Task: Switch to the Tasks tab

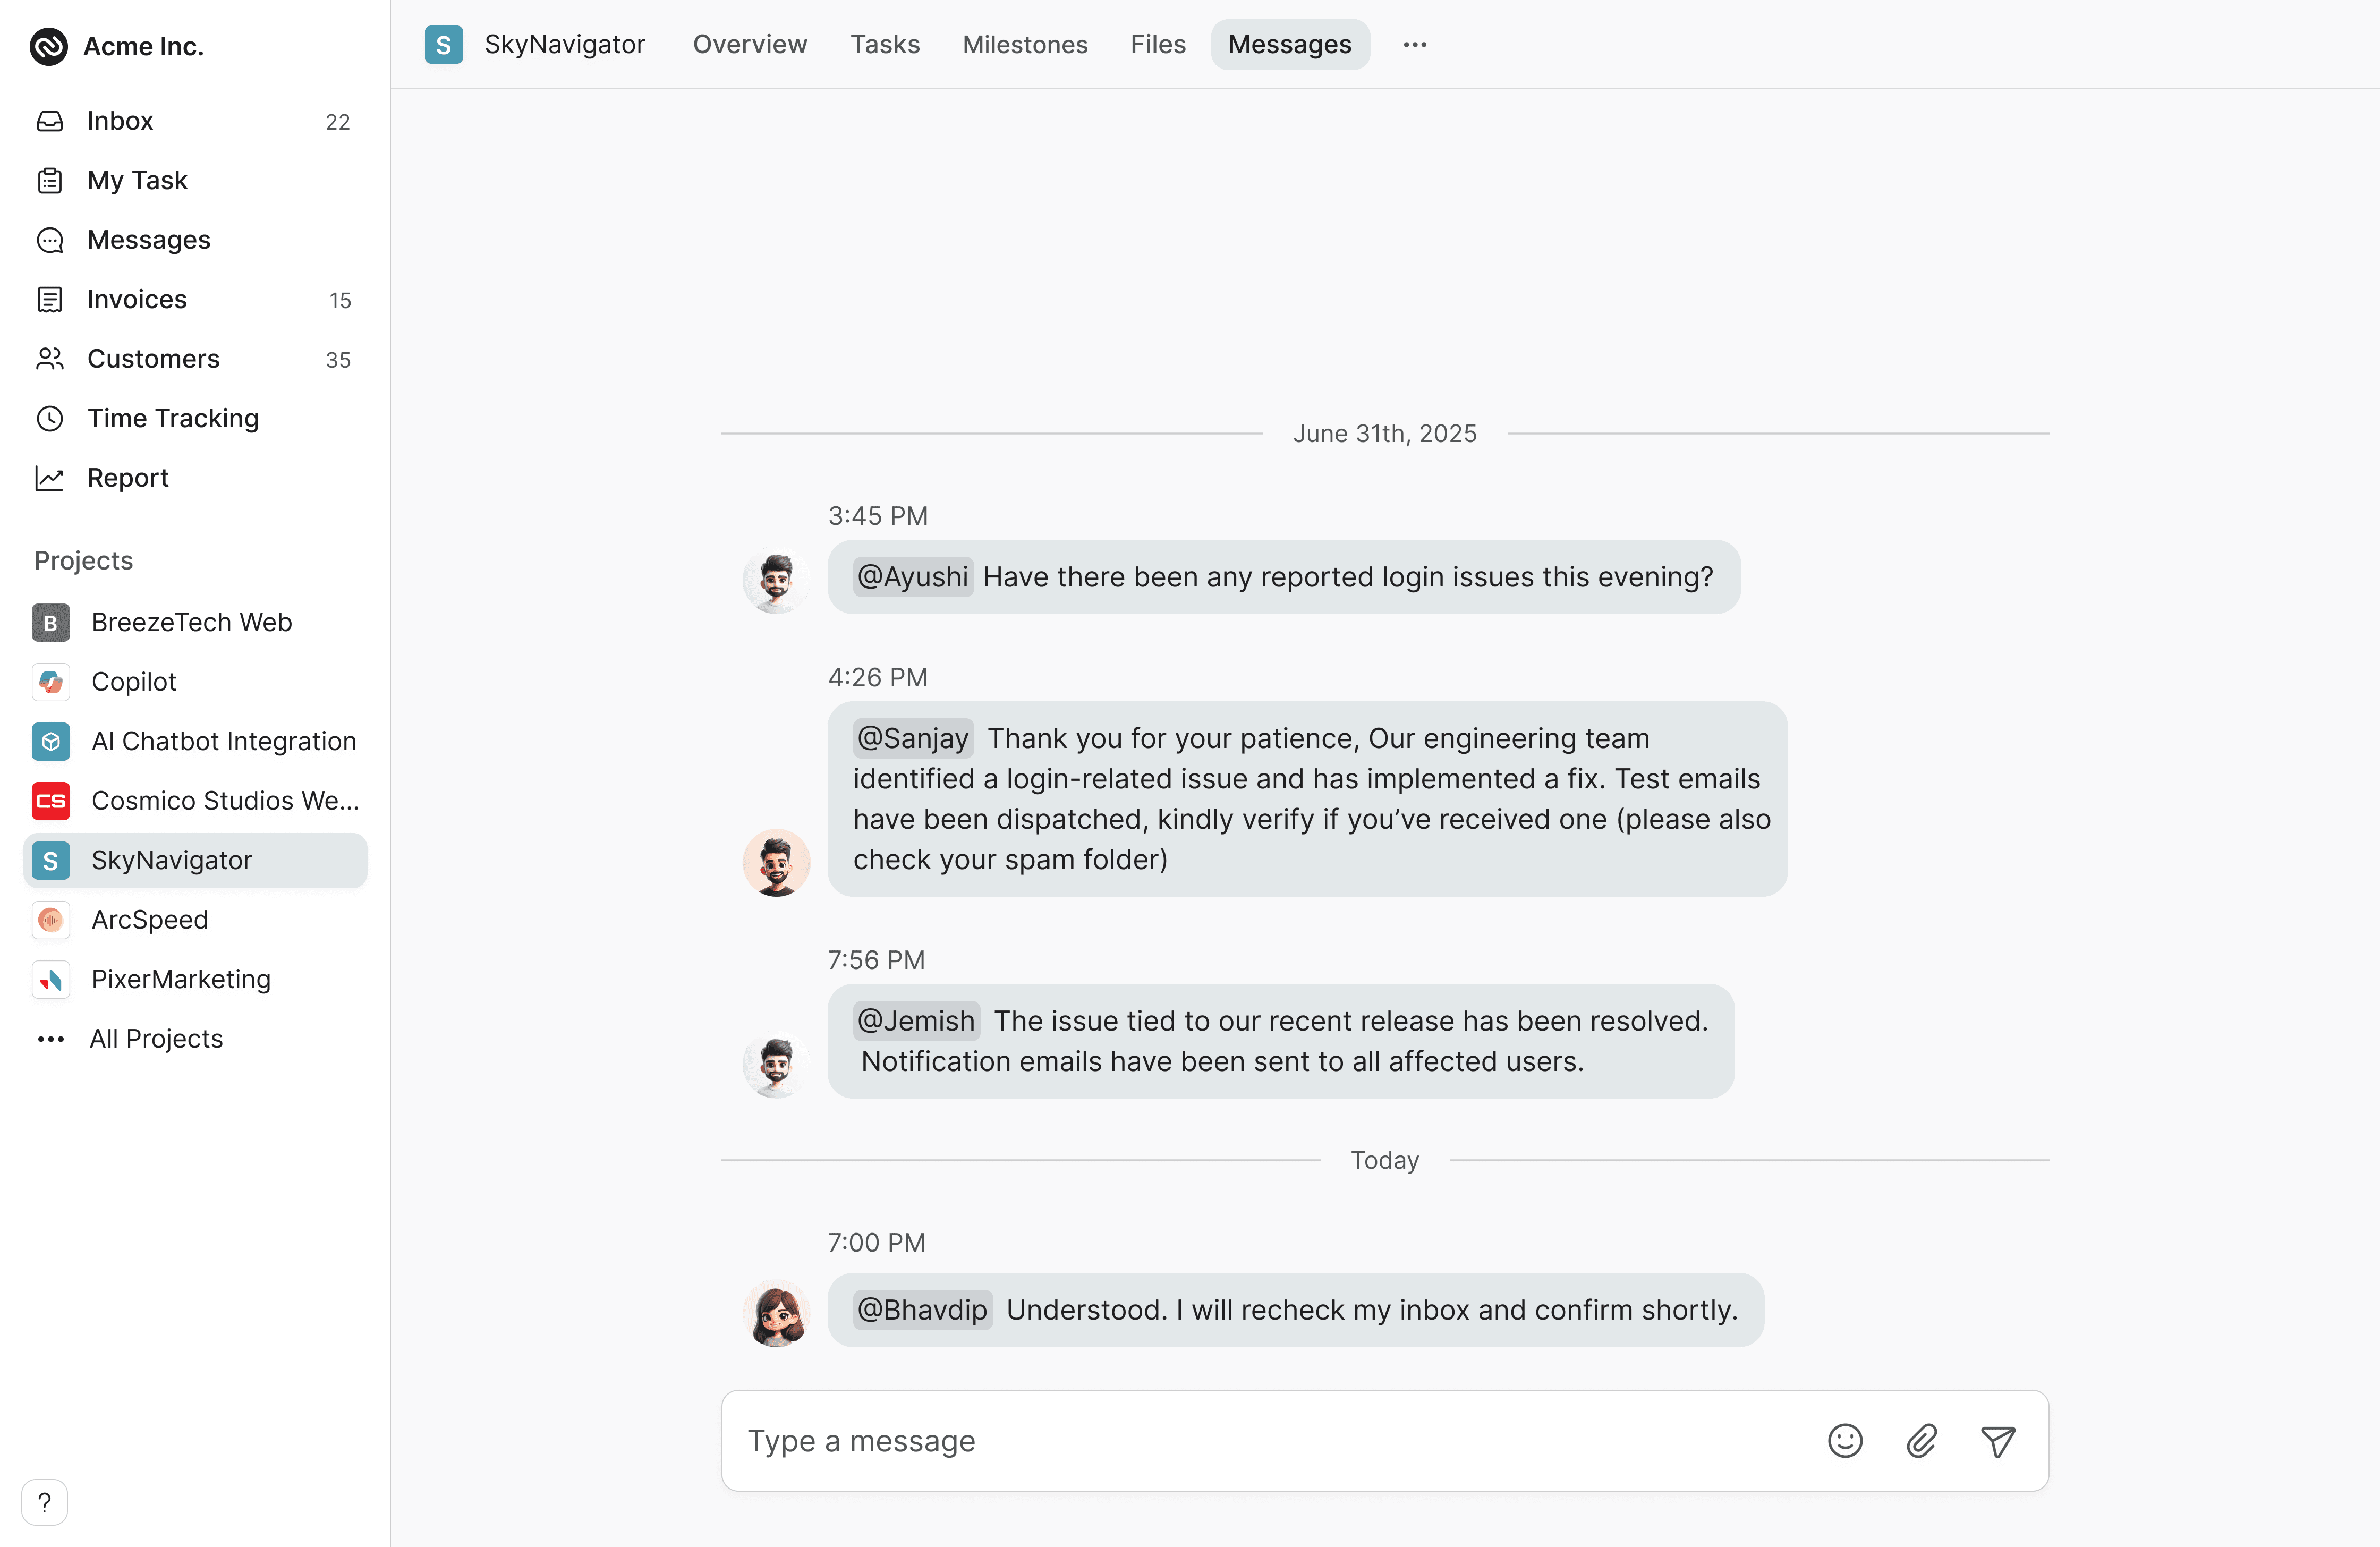Action: [884, 45]
